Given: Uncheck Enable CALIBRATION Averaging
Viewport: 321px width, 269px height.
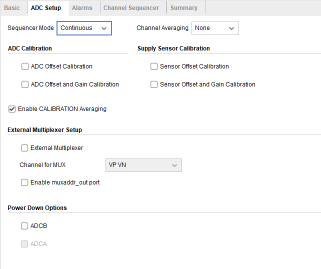Looking at the screenshot, I should point(12,109).
